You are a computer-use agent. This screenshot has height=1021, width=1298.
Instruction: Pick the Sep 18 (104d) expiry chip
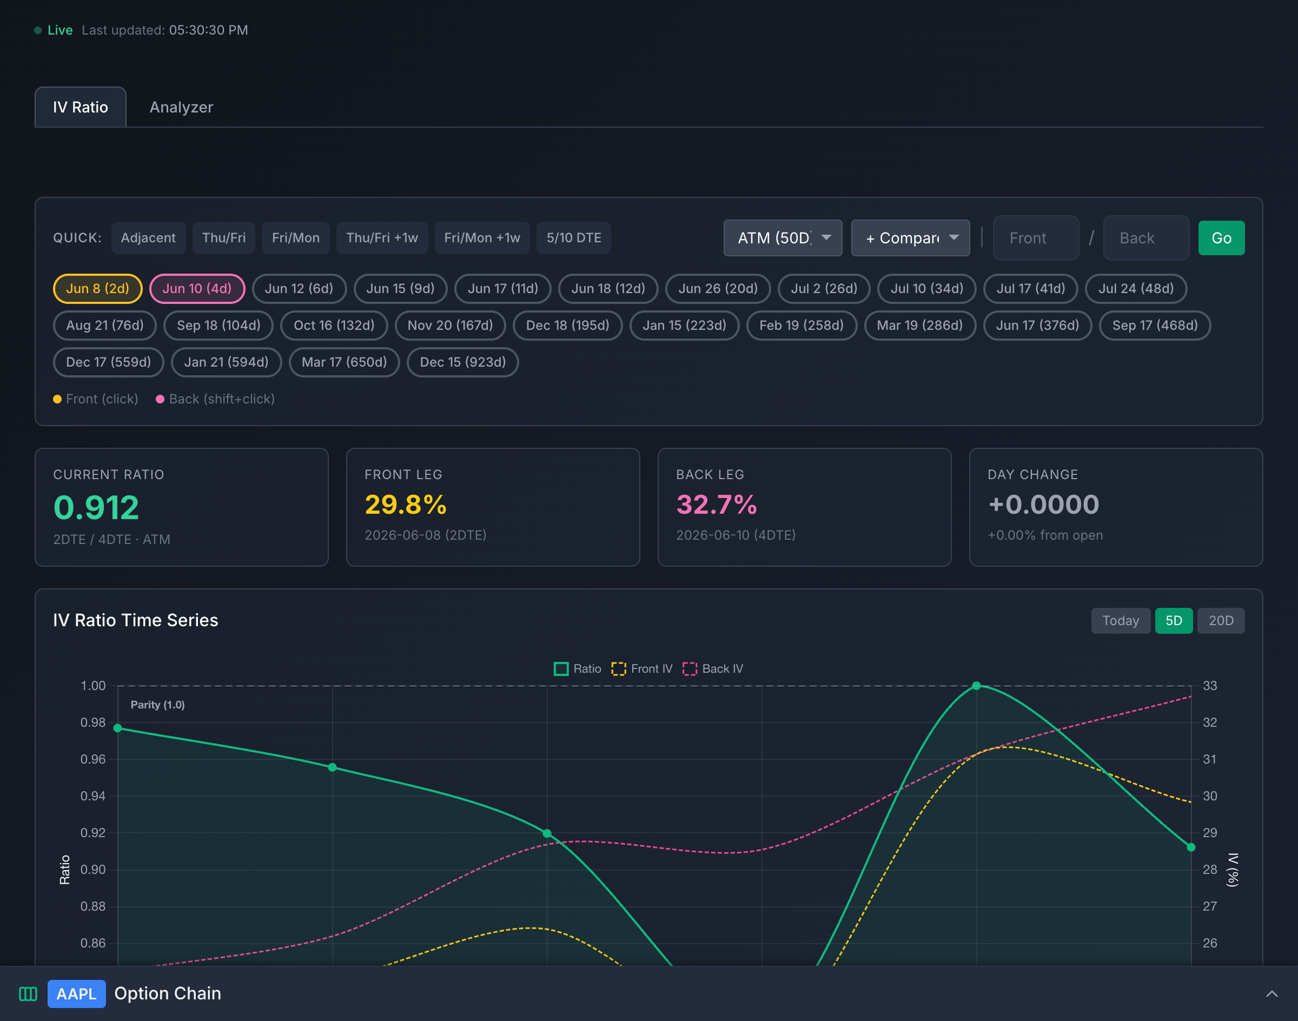(x=218, y=326)
